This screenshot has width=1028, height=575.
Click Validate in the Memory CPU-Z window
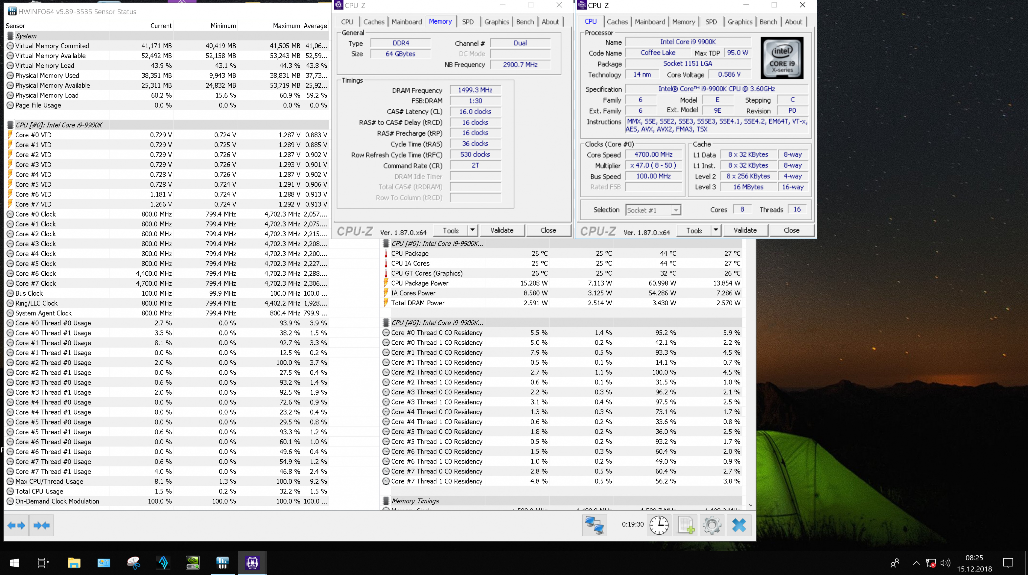(502, 230)
